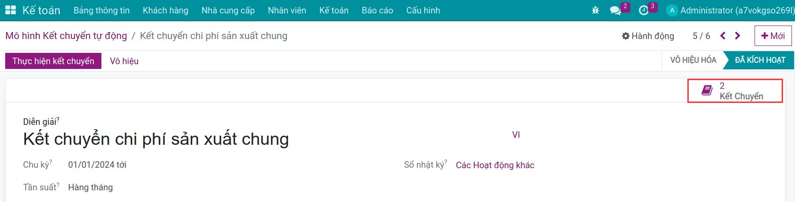795x202 pixels.
Task: Show help for the Sổ nhật ký label
Action: 446,162
